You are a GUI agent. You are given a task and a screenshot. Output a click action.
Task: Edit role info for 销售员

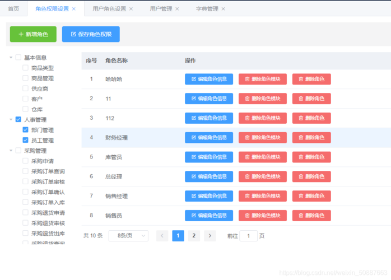pos(209,216)
